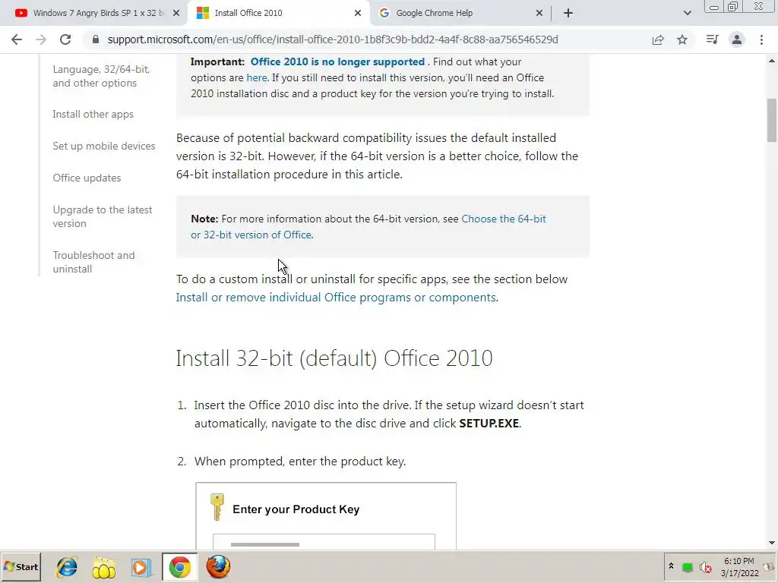Open Language, 32/64-bit, and other options
Screen dimensions: 778x583
[x=101, y=77]
